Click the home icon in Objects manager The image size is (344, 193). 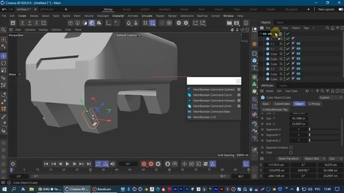[333, 28]
